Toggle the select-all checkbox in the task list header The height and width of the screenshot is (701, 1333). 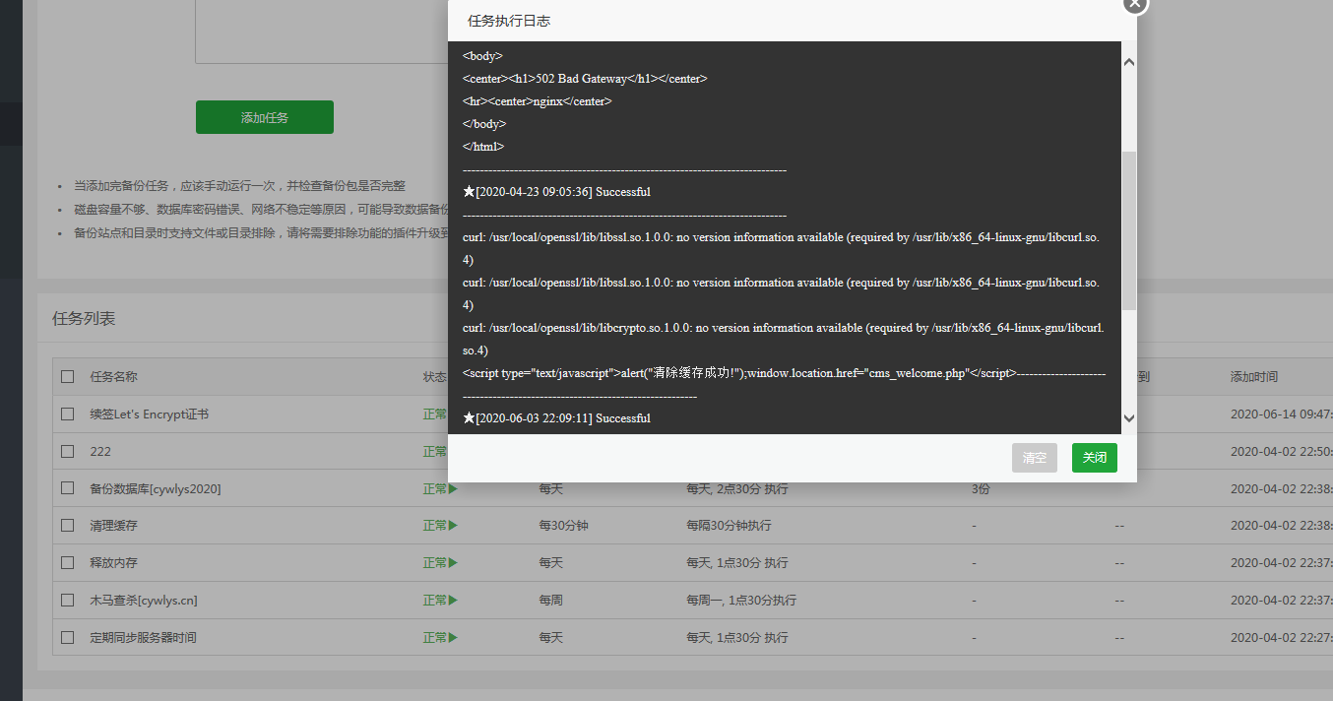(x=67, y=376)
